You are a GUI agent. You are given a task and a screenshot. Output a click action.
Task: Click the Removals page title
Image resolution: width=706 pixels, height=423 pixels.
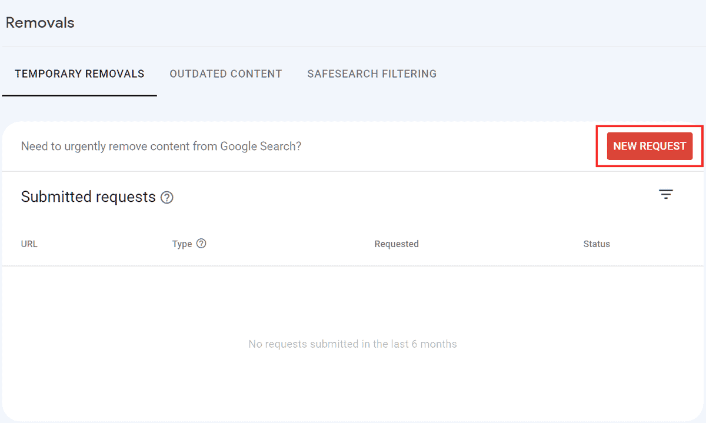pyautogui.click(x=39, y=22)
